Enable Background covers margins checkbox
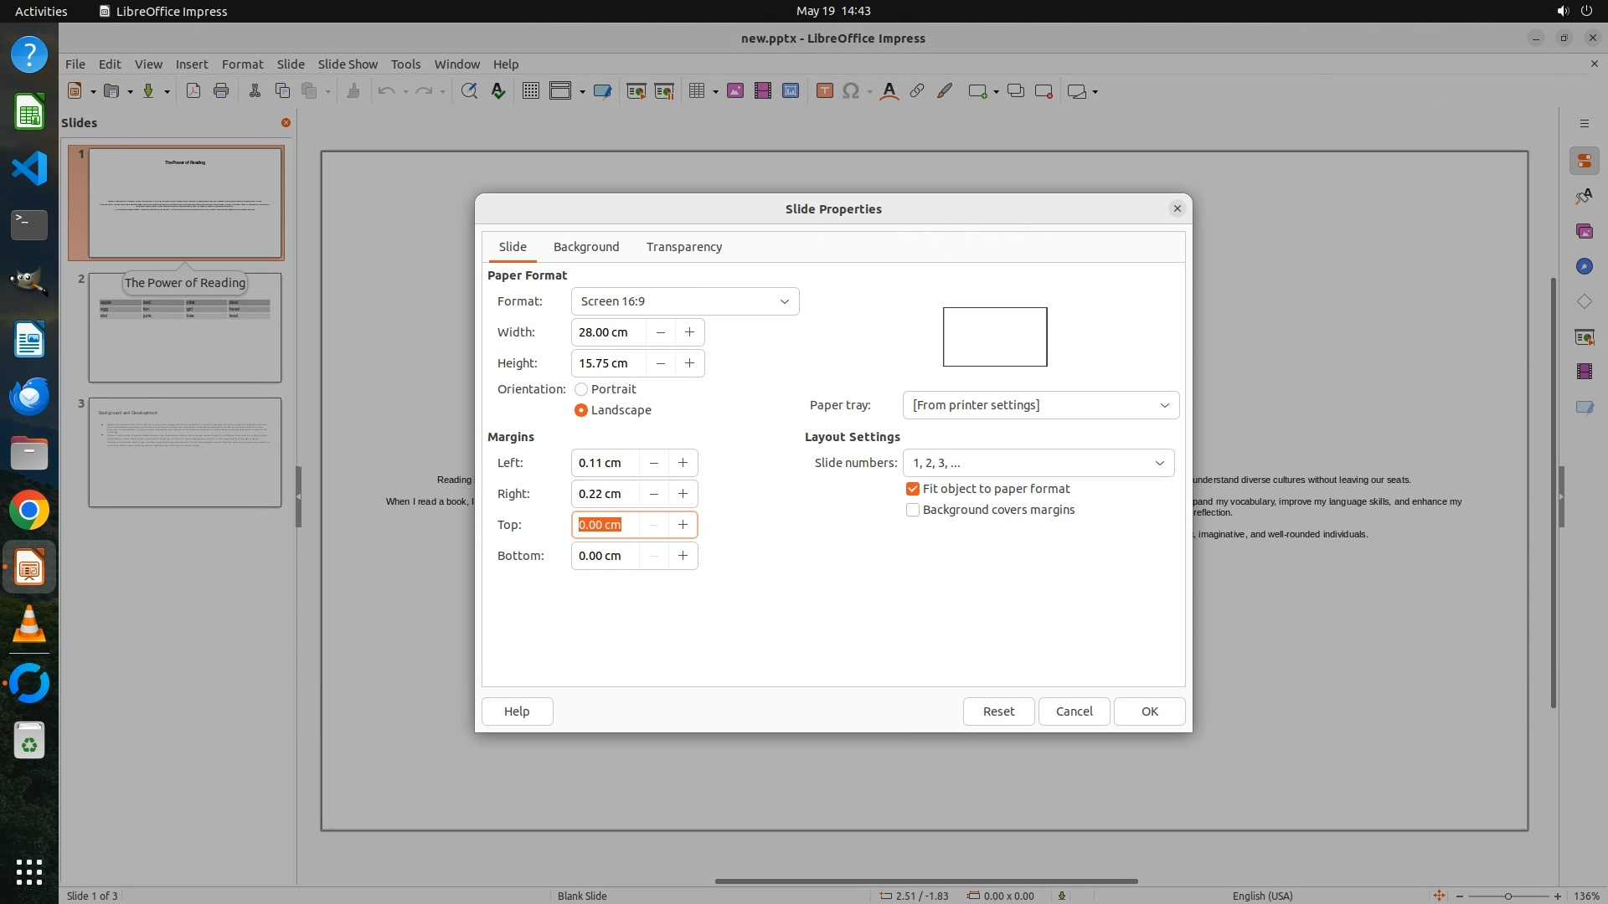The width and height of the screenshot is (1608, 904). pos(913,510)
